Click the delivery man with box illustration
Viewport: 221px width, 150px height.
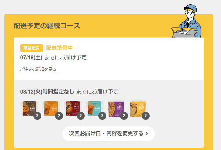pos(187,21)
